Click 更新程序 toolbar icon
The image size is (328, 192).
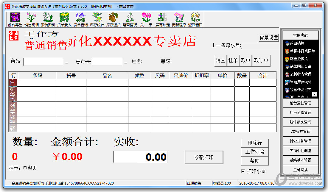click(x=179, y=17)
